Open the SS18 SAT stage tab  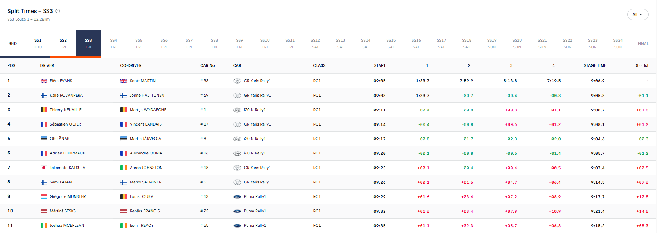467,43
